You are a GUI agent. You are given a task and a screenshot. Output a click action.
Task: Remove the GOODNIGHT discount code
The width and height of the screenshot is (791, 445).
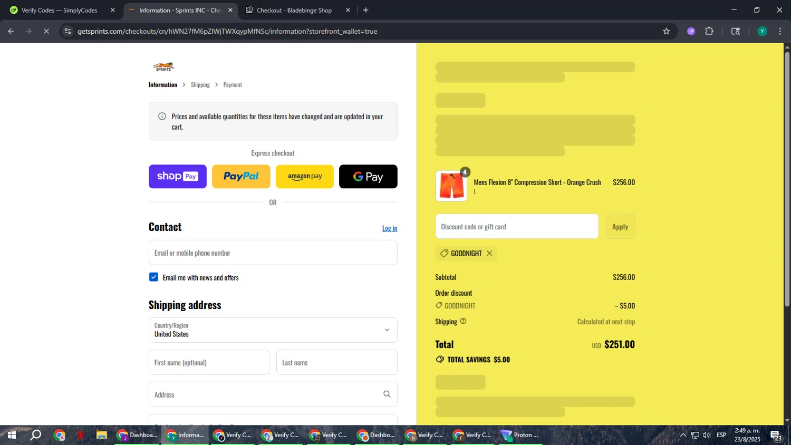(489, 254)
